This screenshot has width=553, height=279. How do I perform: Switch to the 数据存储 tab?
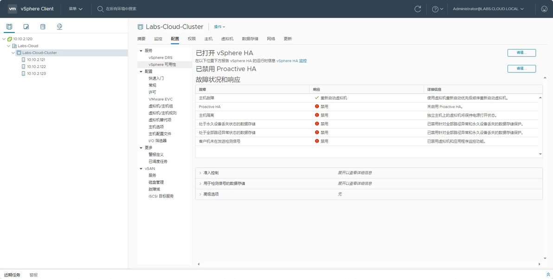point(250,39)
